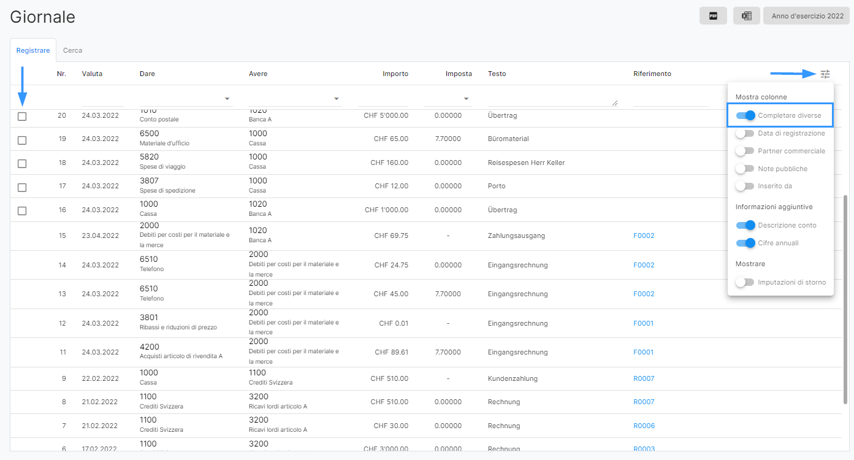Open reference F0002 of entry 15
This screenshot has width=854, height=460.
(x=644, y=236)
